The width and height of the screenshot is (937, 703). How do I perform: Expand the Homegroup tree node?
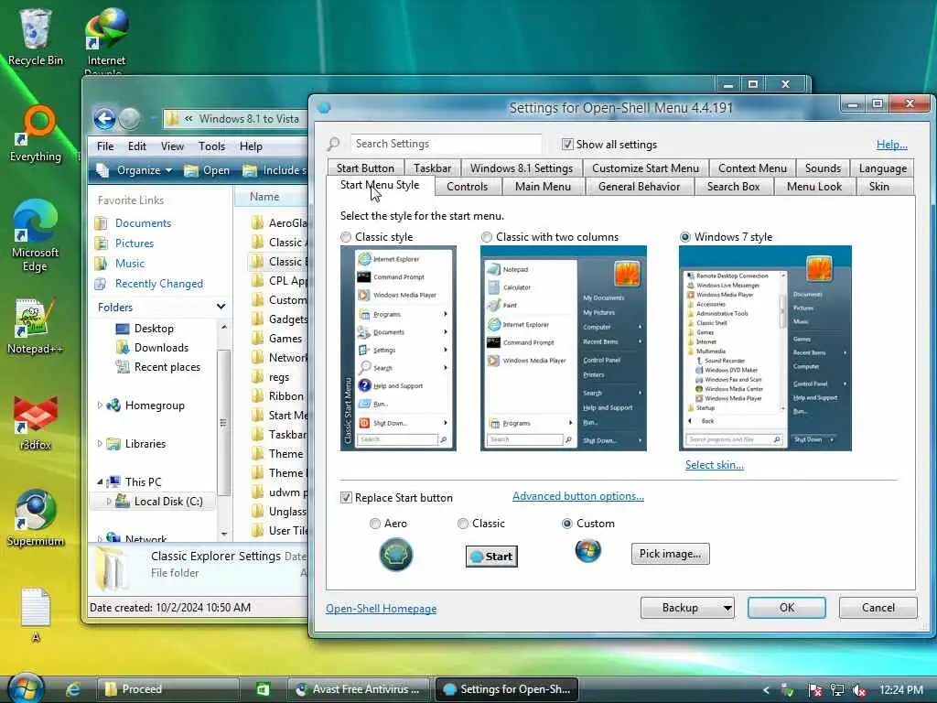click(x=100, y=406)
